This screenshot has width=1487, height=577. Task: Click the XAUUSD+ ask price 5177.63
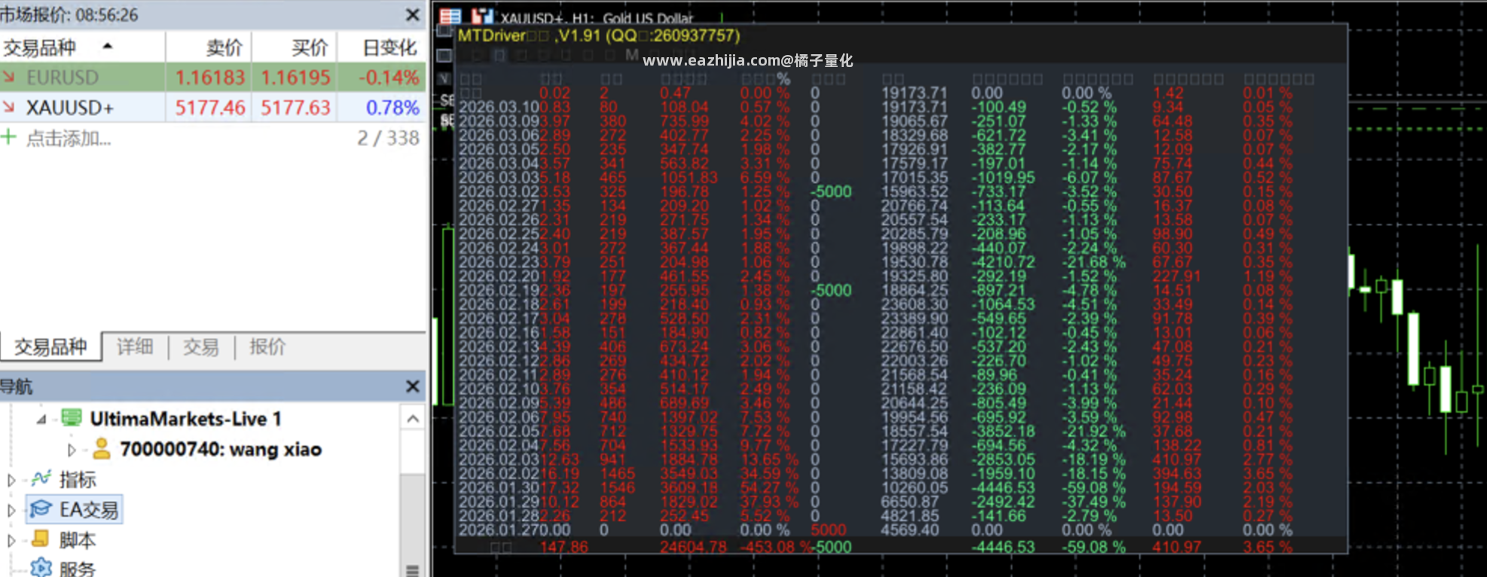295,108
